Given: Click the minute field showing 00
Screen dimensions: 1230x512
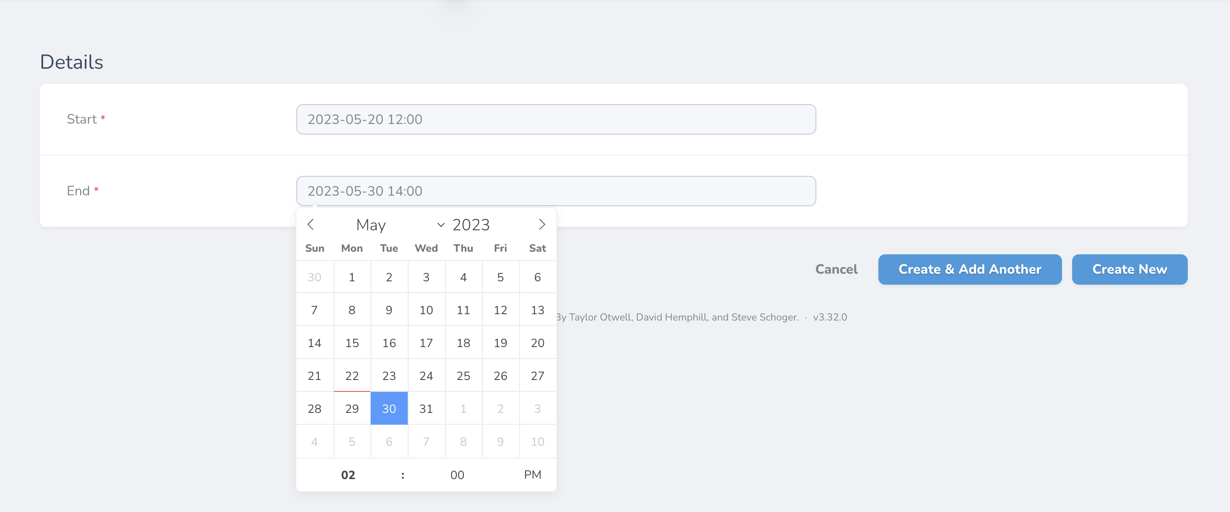Looking at the screenshot, I should (457, 475).
